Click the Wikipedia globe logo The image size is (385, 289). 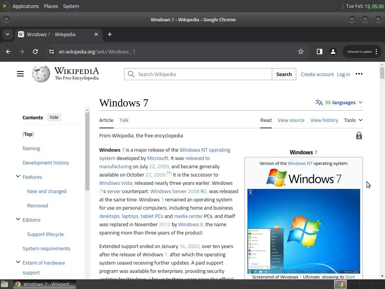coord(41,74)
